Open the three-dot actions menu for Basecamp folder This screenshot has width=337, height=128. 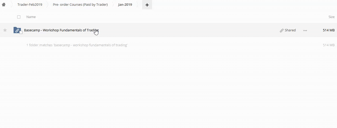[x=305, y=30]
